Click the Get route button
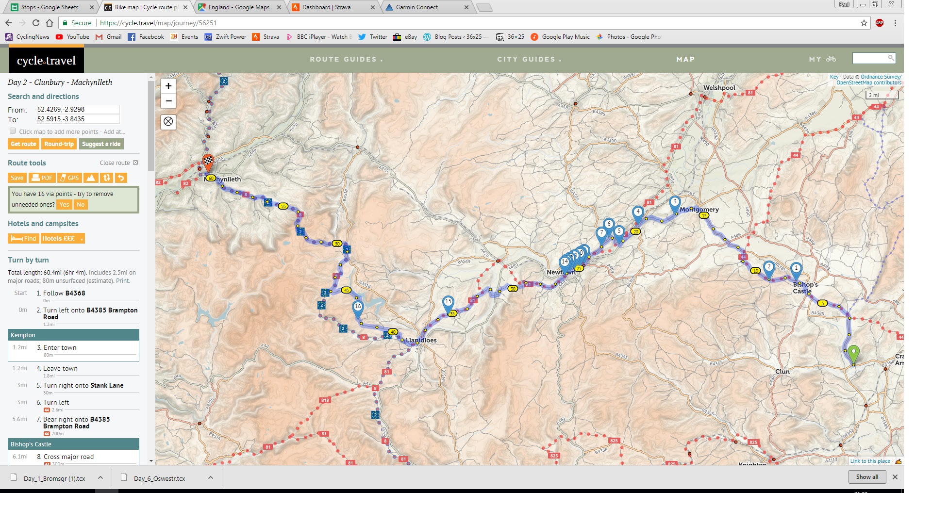This screenshot has height=524, width=932. coord(23,144)
